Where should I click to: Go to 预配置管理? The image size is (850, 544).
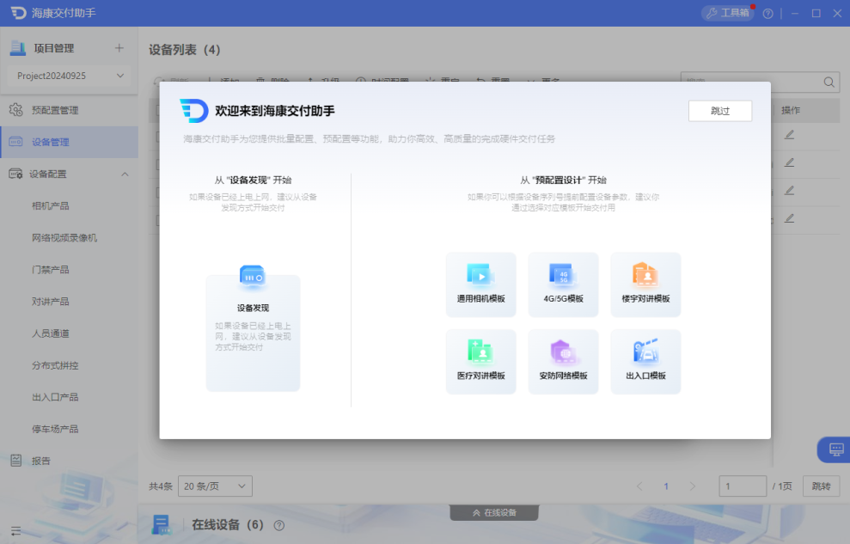coord(69,110)
